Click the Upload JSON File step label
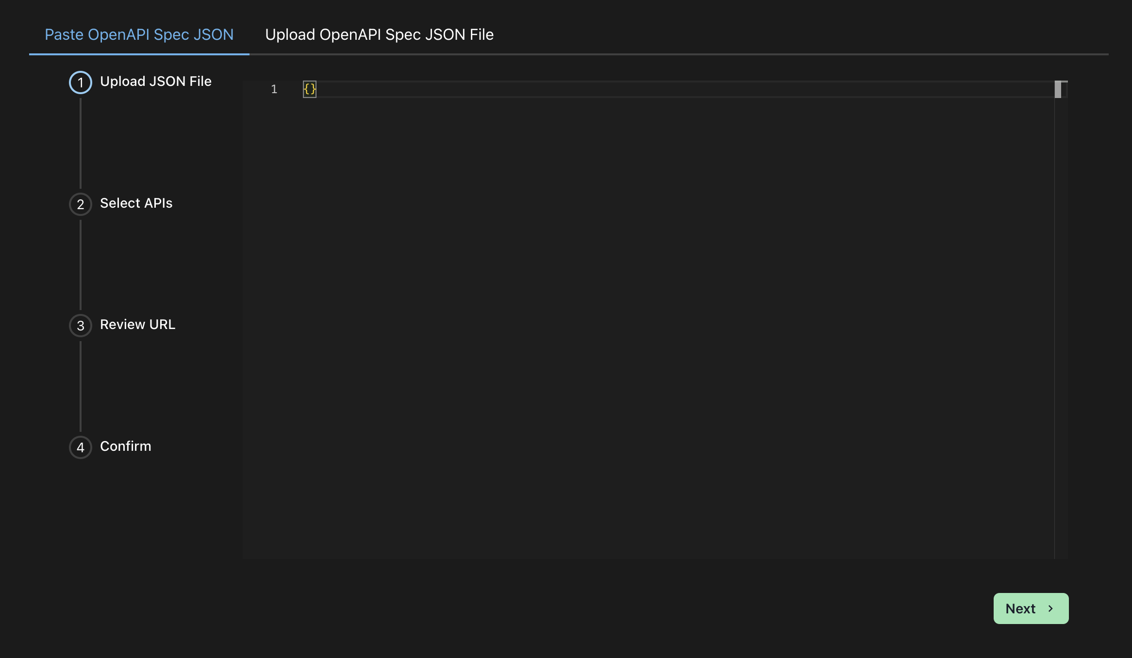 156,81
